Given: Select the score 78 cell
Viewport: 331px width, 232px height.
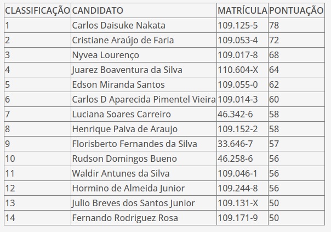Looking at the screenshot, I should 296,25.
